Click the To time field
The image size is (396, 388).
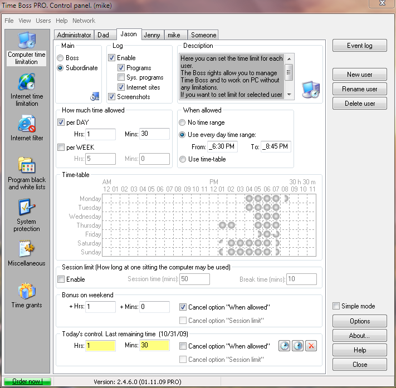[x=276, y=146]
